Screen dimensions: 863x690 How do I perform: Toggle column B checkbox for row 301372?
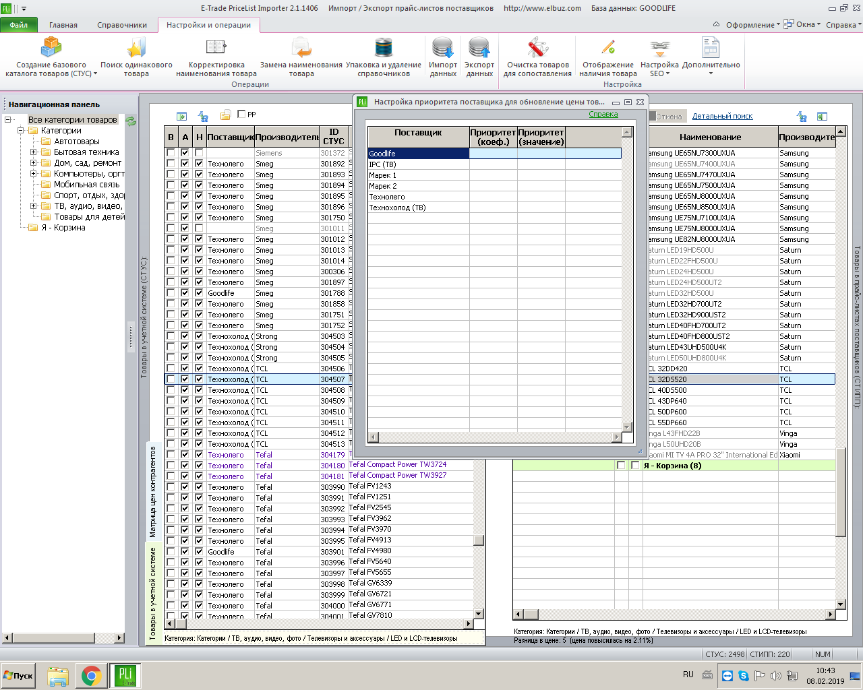click(x=171, y=153)
